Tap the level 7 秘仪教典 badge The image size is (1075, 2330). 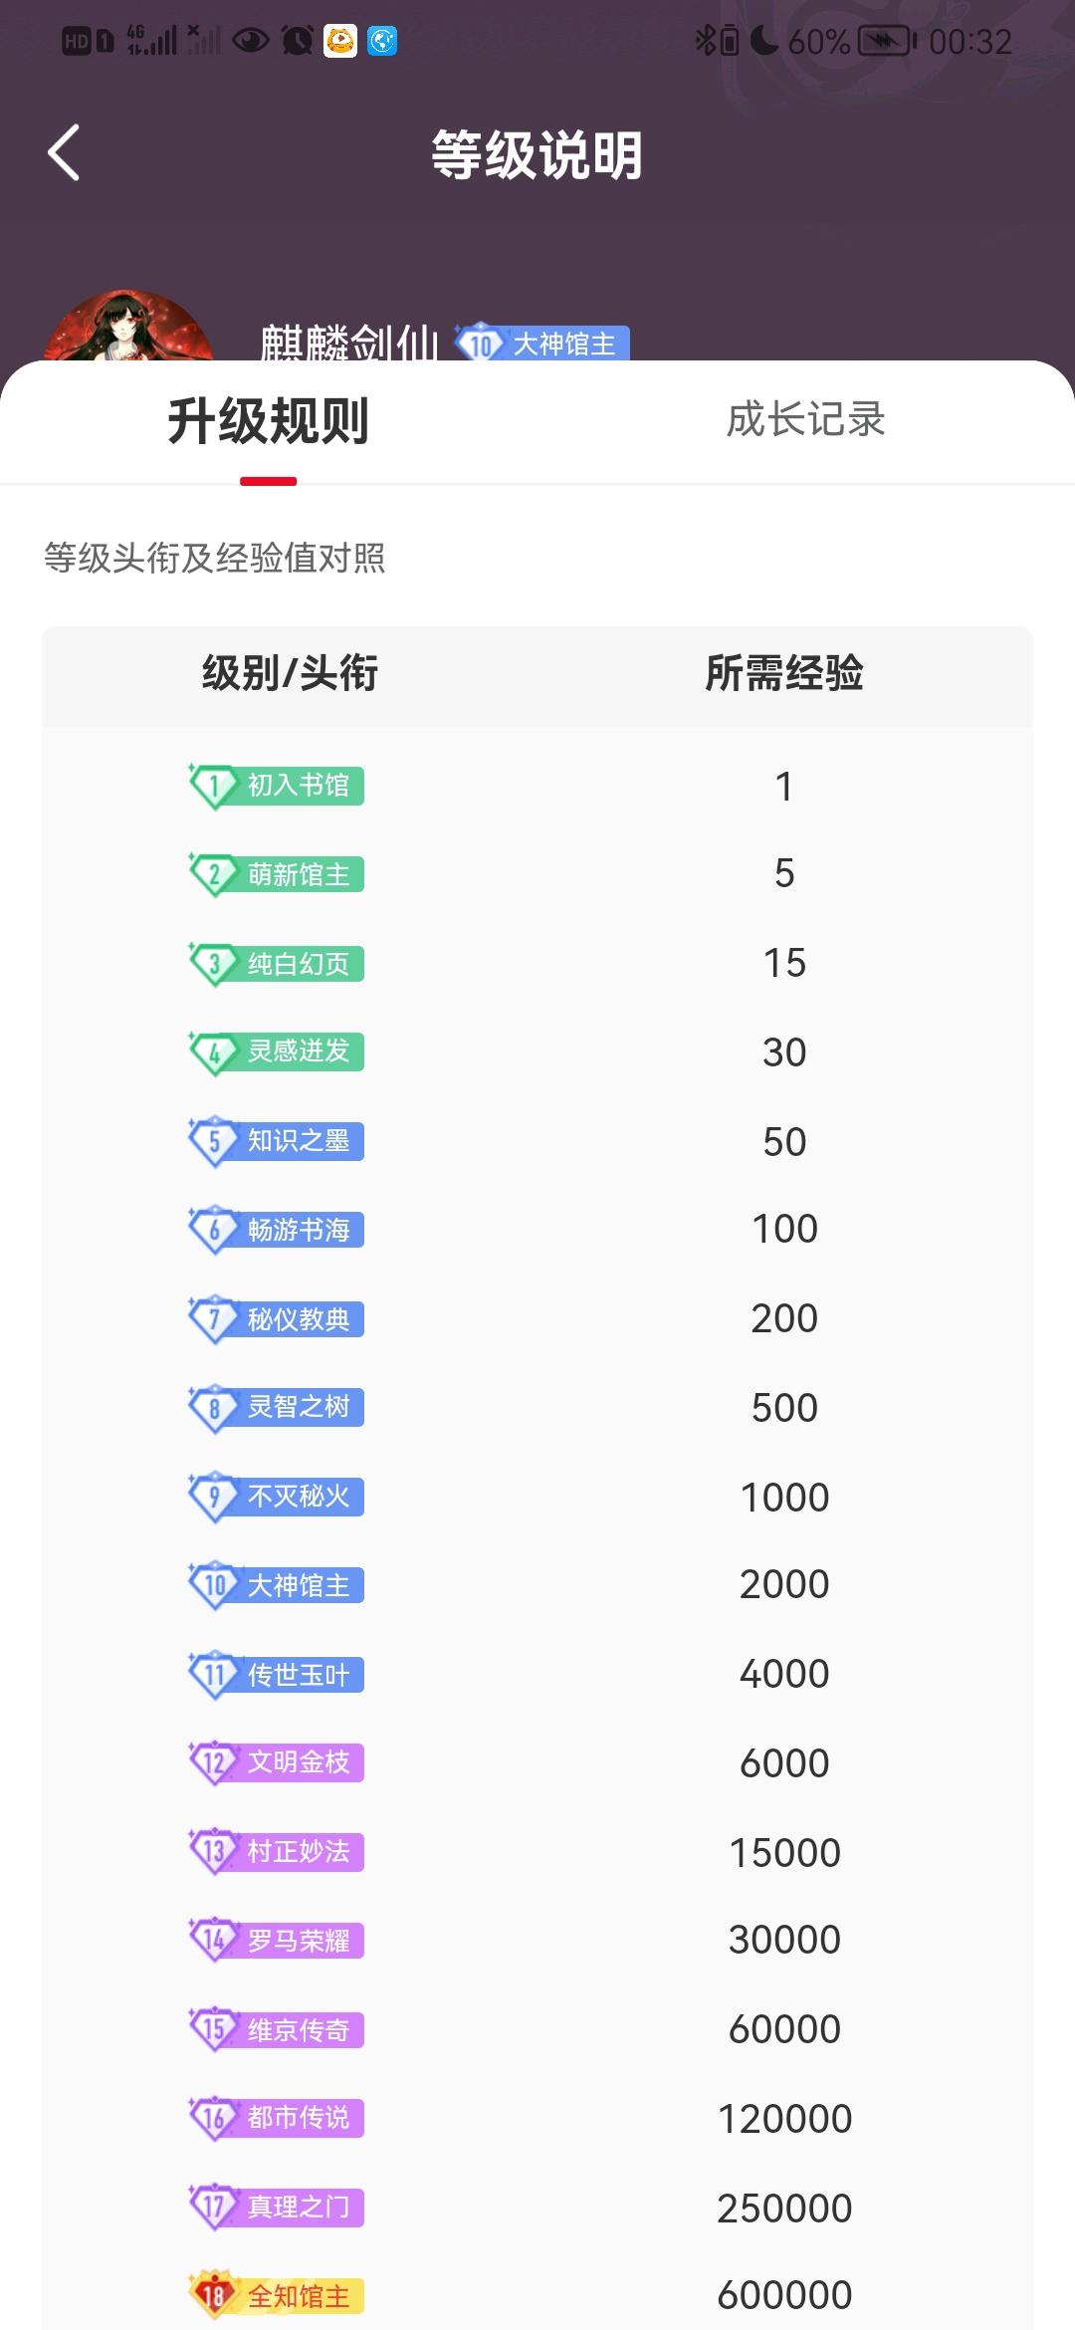click(276, 1319)
